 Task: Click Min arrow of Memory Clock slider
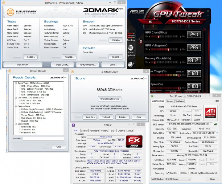point(150,62)
